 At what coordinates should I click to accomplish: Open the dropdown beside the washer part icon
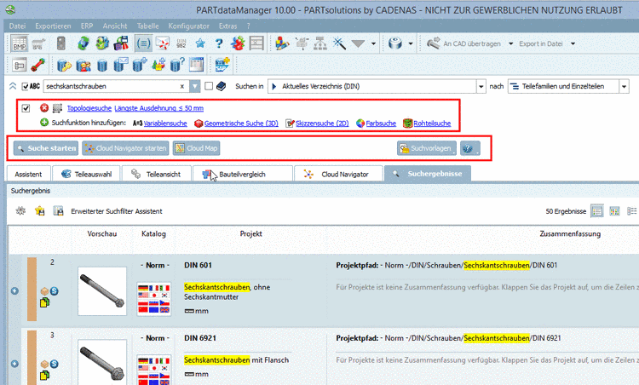coord(411,43)
